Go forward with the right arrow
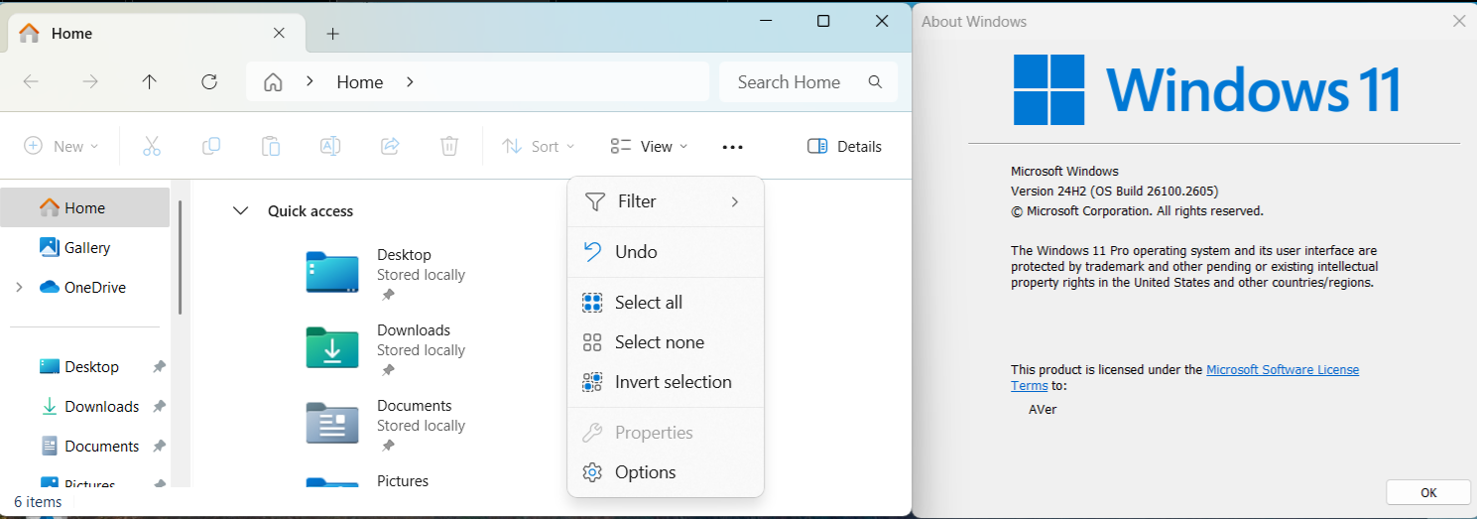The width and height of the screenshot is (1477, 519). 90,82
